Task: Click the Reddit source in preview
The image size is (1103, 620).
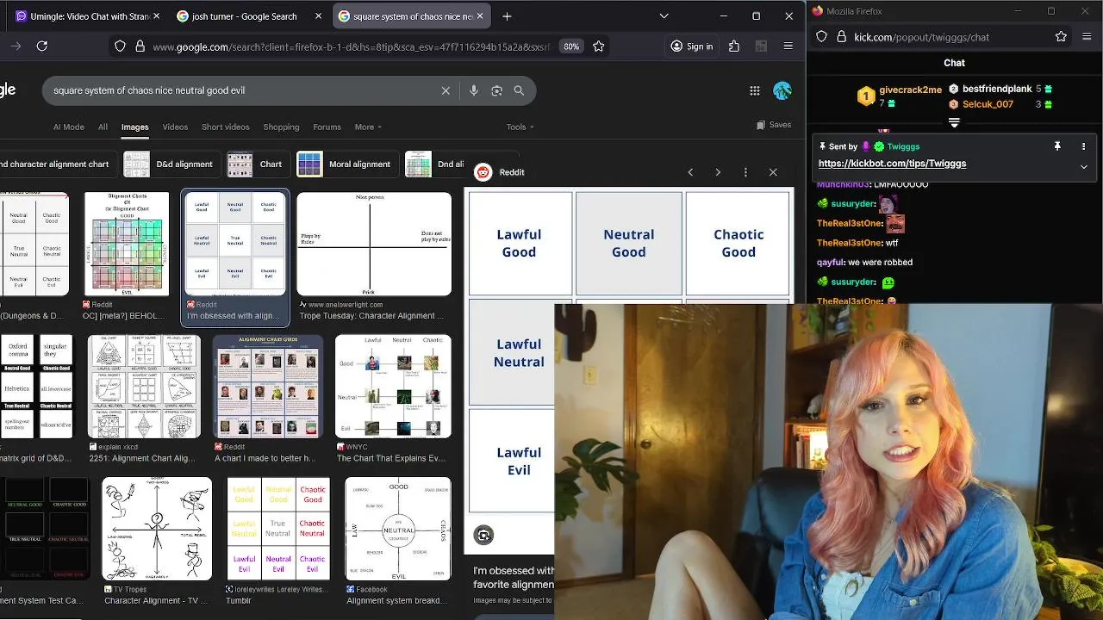Action: click(500, 172)
